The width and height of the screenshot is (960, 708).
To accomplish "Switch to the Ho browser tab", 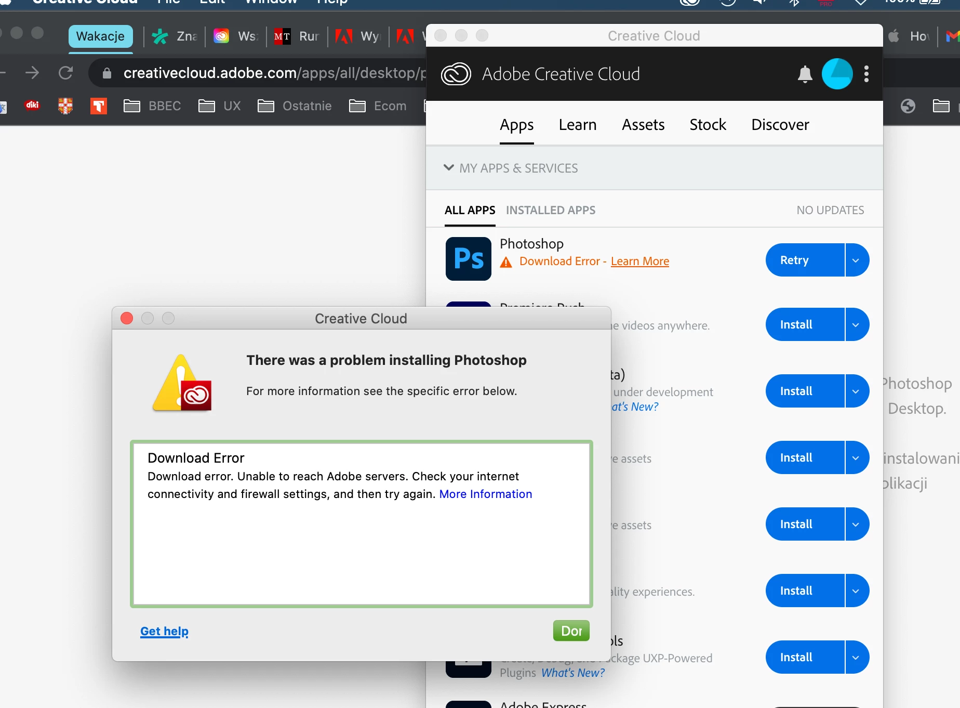I will 910,36.
